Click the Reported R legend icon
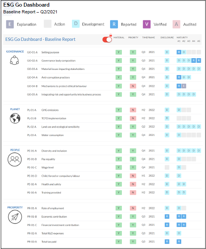Image resolution: width=206 pixels, height=249 pixels. coord(114,24)
